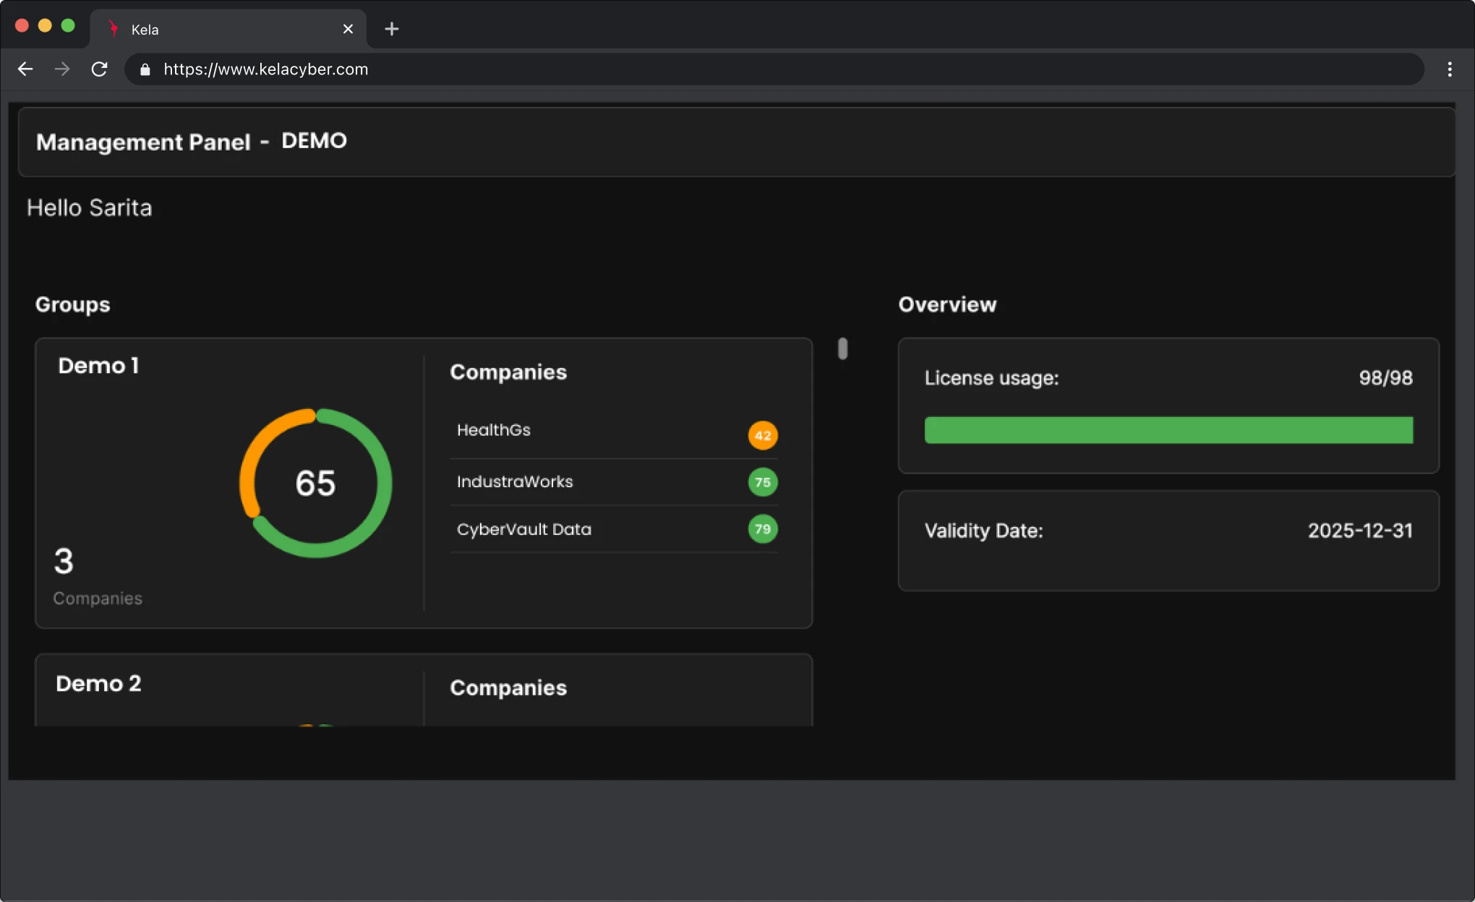Click the Groups section heading
The width and height of the screenshot is (1475, 902).
point(73,305)
